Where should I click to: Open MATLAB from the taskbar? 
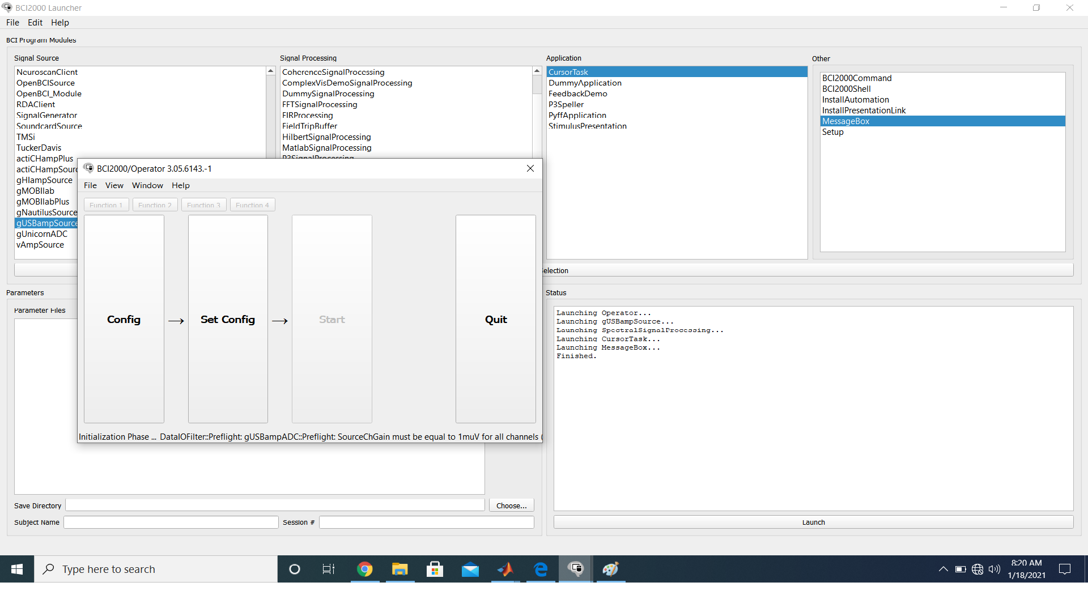tap(505, 569)
